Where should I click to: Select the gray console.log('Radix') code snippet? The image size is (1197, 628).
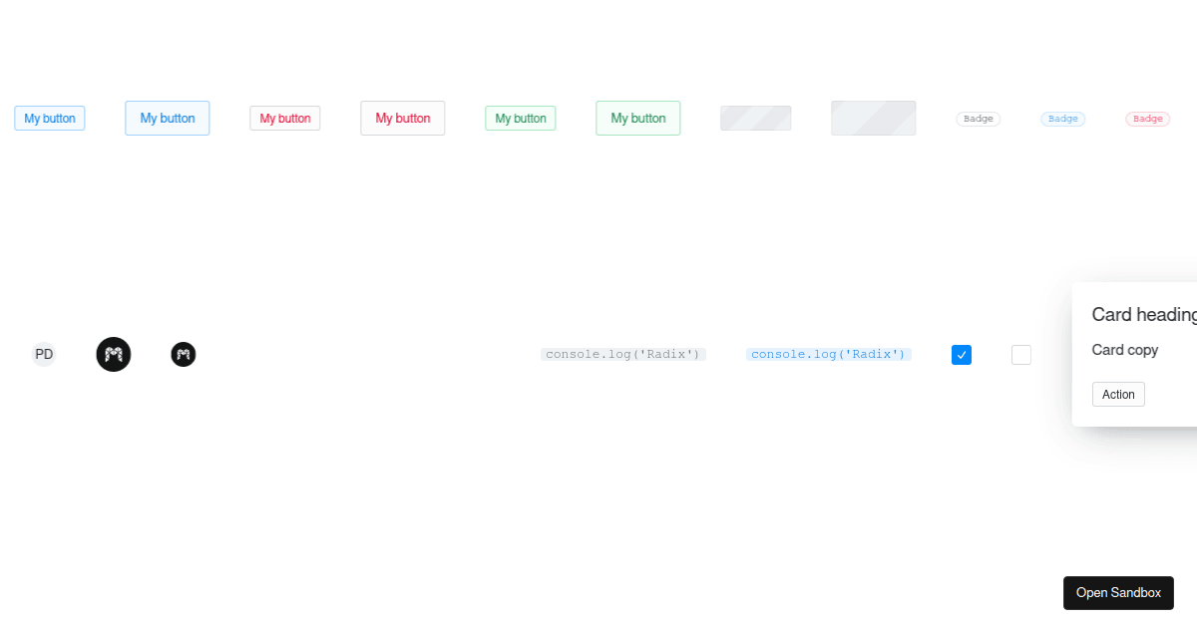pyautogui.click(x=623, y=354)
